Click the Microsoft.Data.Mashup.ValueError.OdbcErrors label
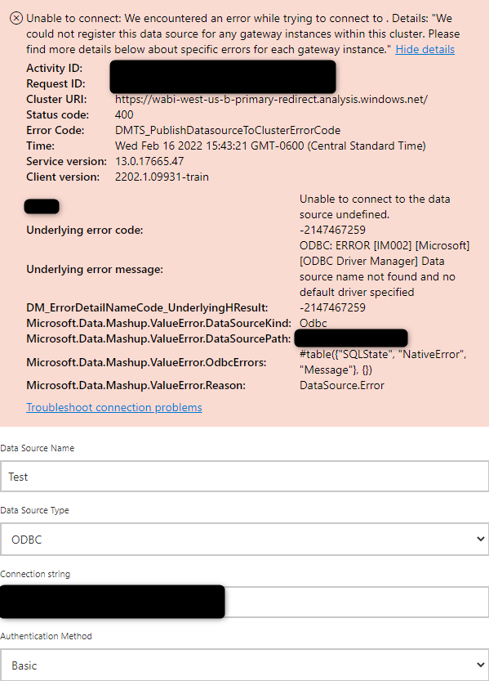 [146, 362]
